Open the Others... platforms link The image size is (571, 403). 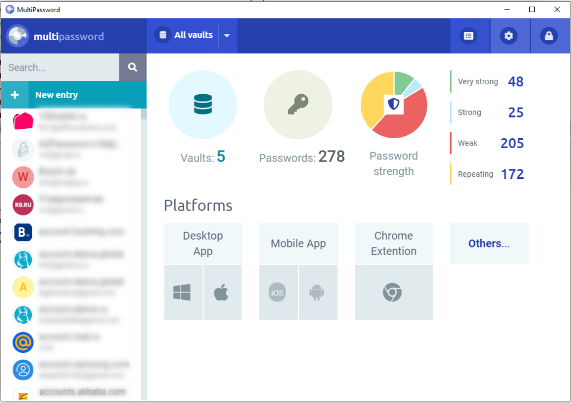[488, 244]
